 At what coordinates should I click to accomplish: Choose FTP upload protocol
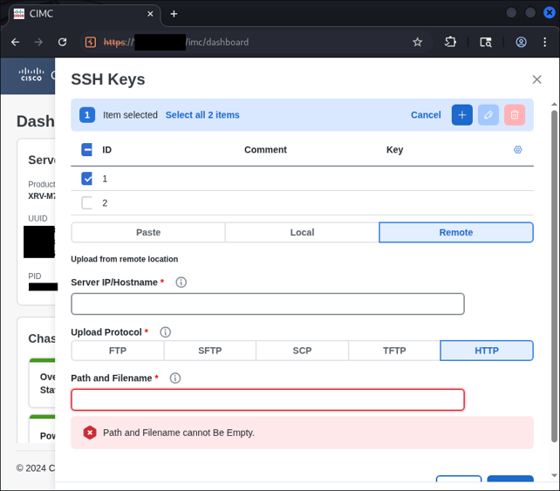(x=118, y=351)
